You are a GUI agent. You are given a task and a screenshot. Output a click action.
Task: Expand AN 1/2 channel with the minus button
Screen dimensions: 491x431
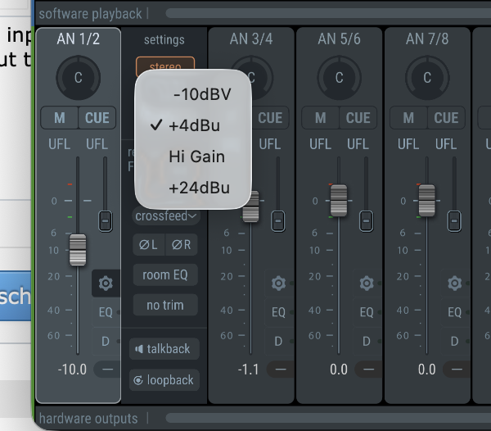pyautogui.click(x=107, y=370)
